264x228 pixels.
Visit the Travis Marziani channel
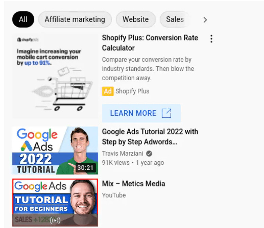122,153
